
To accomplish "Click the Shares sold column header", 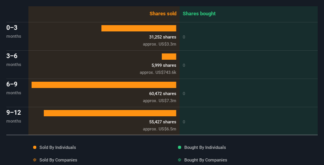I will (x=163, y=14).
